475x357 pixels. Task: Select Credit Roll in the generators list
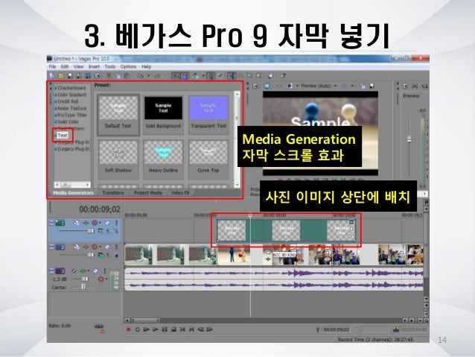click(x=68, y=101)
